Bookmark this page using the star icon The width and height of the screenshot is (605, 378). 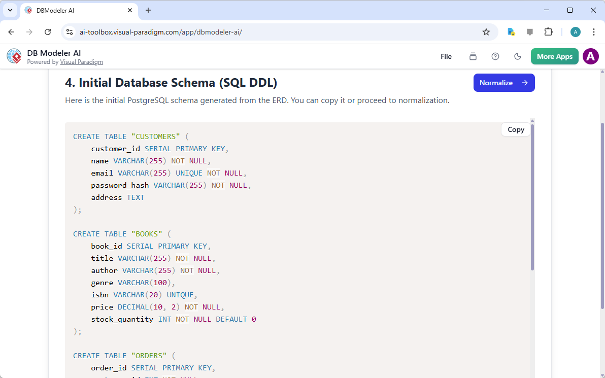click(x=486, y=31)
